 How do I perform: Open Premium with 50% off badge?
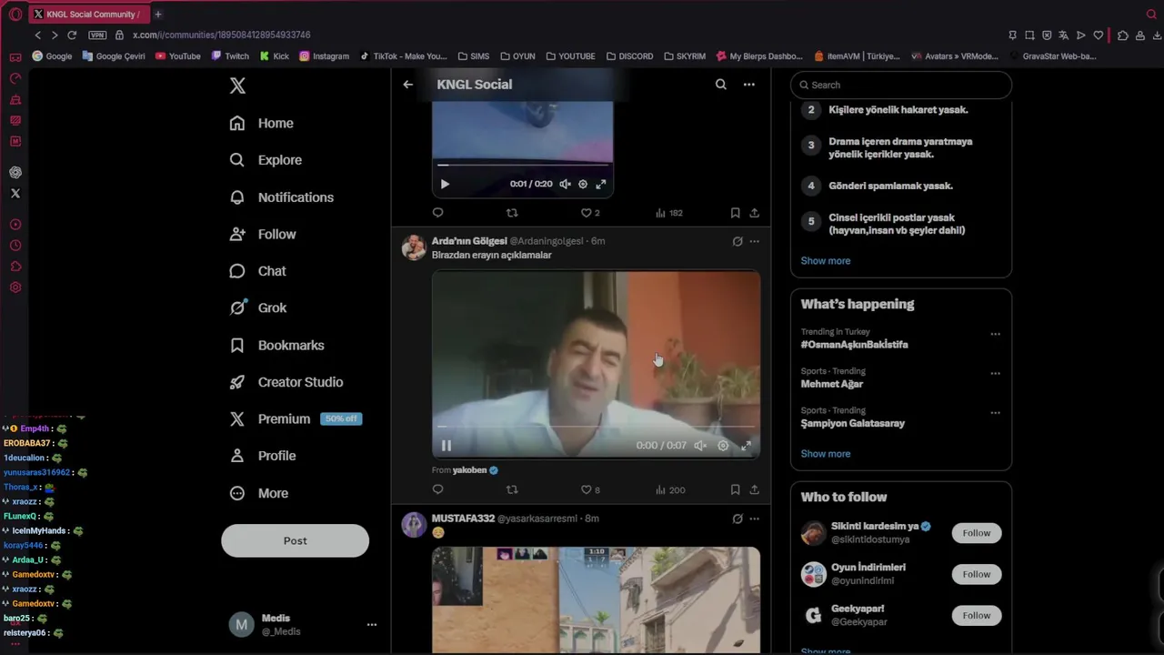coord(296,418)
